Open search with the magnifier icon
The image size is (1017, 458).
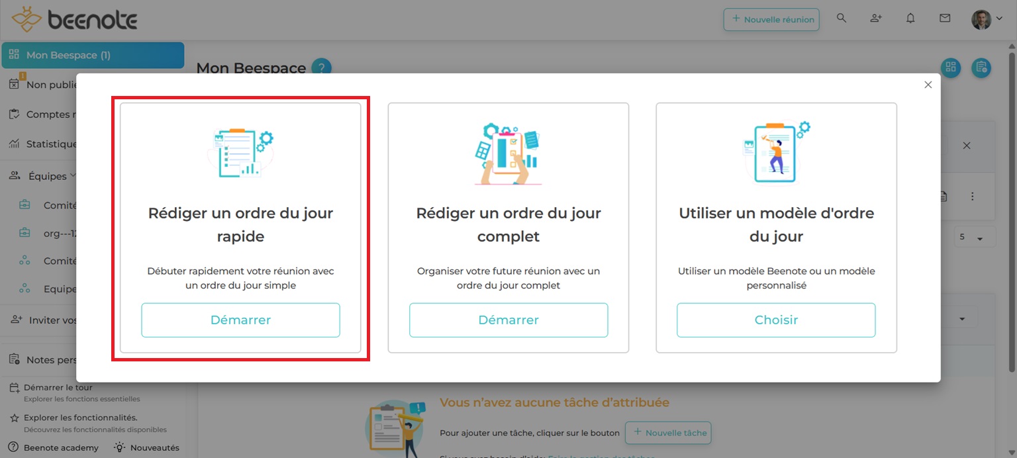842,19
